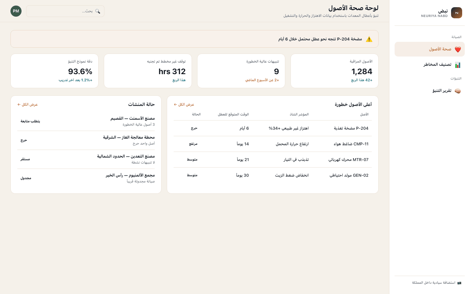The image size is (470, 294).
Task: Click the bar chart risk classification icon
Action: pos(458,65)
